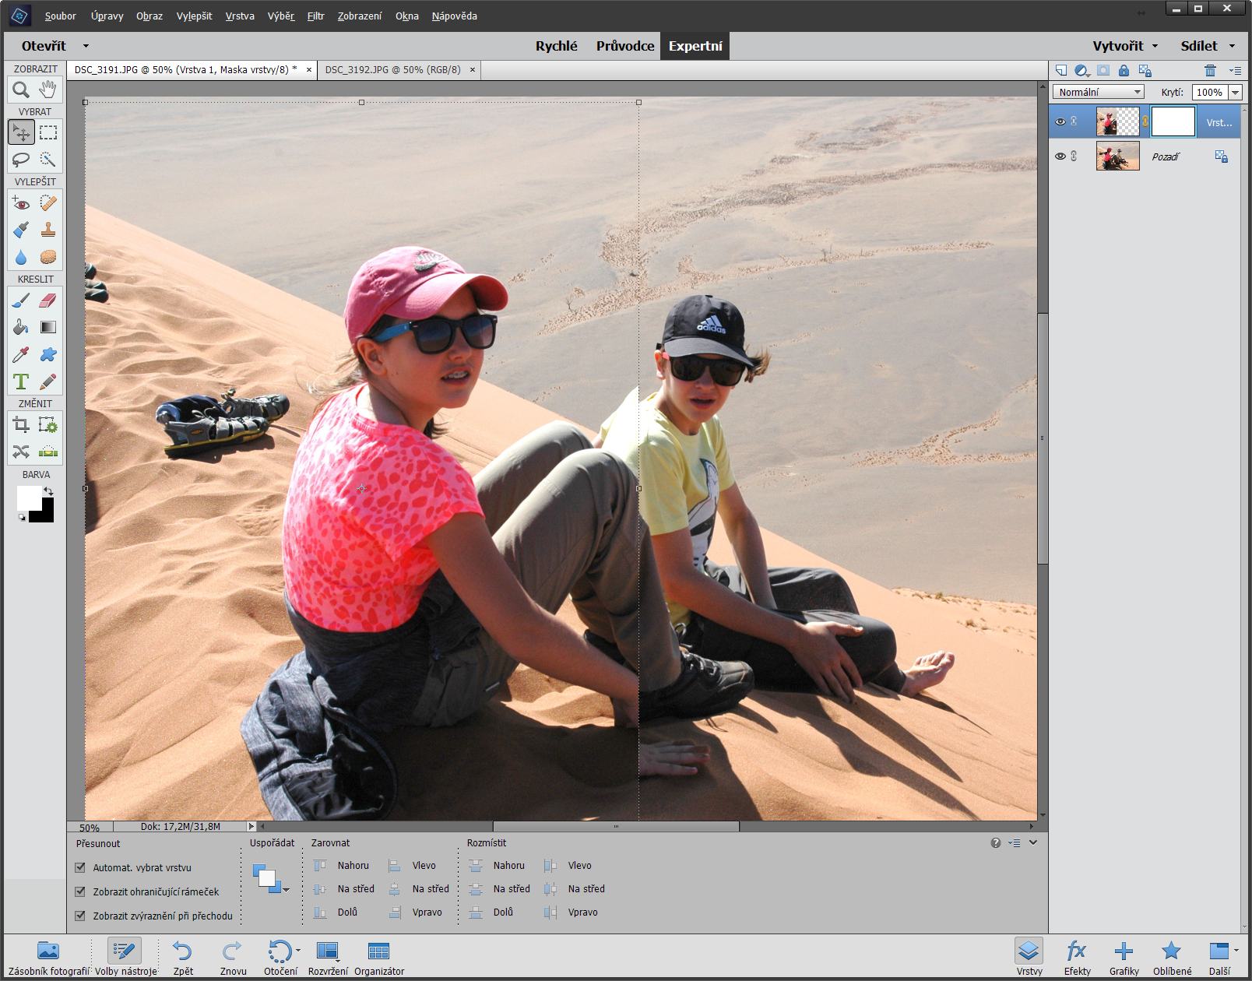1252x981 pixels.
Task: Click the Zpět undo button
Action: click(x=183, y=957)
